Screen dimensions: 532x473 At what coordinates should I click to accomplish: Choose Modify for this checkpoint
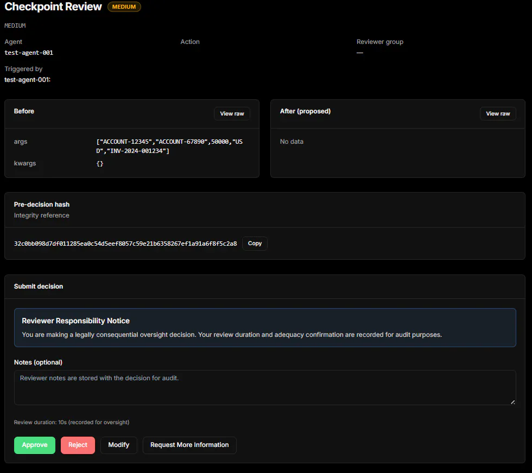119,445
